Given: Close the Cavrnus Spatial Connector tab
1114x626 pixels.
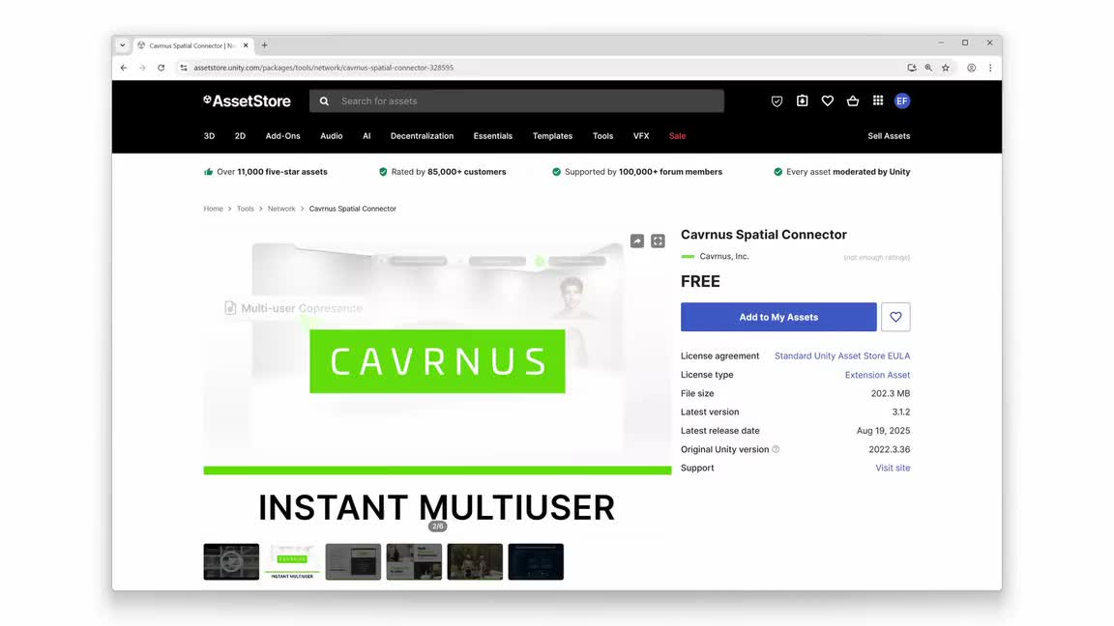Looking at the screenshot, I should [x=246, y=44].
